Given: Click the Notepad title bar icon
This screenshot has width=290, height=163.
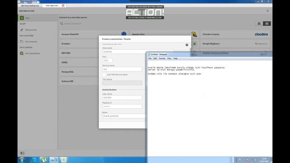Looking at the screenshot, I should click(x=149, y=54).
